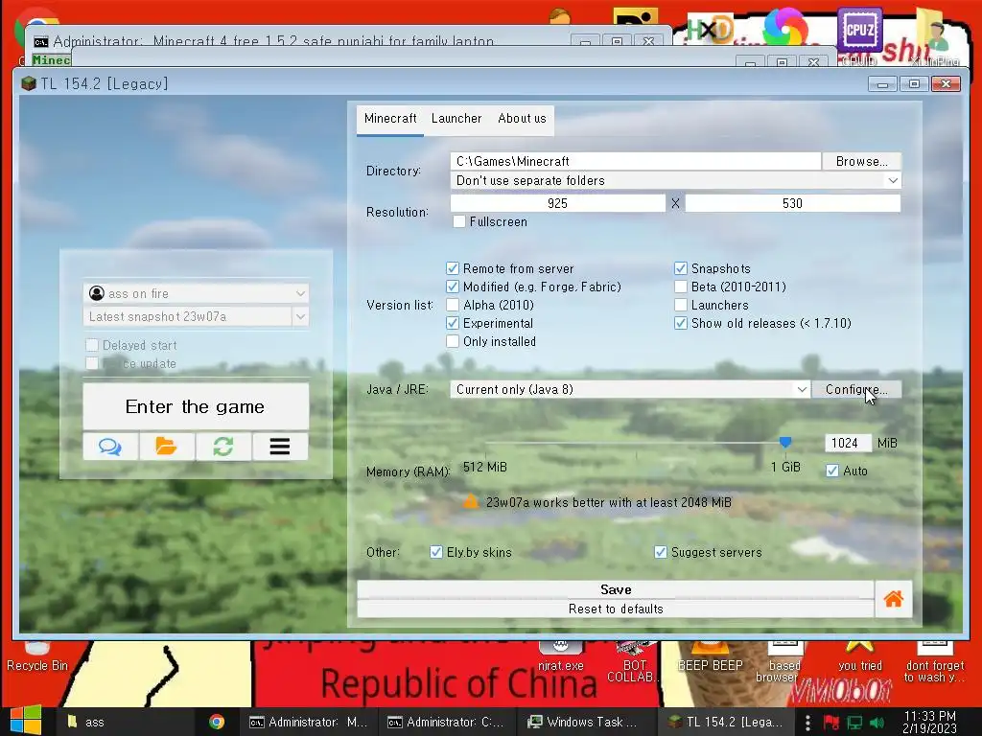
Task: Click the green refresh arrows icon
Action: 222,447
